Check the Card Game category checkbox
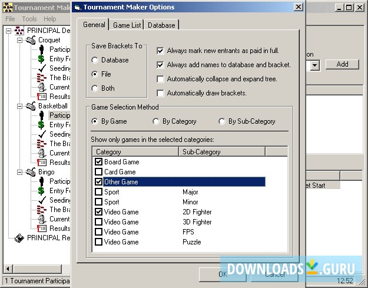 (x=98, y=172)
